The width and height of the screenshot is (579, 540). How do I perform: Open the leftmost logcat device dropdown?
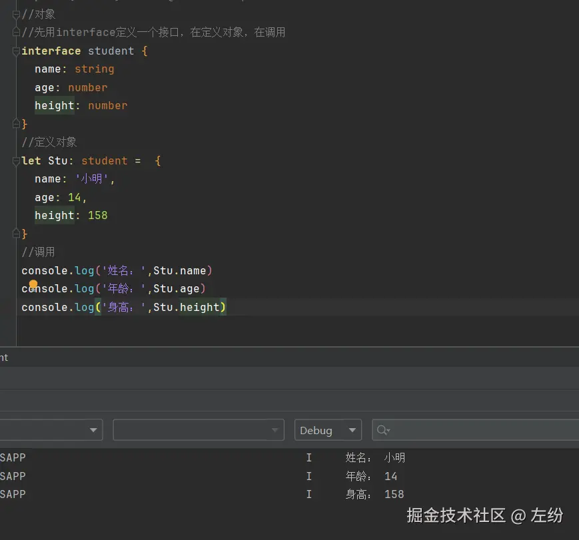coord(51,430)
